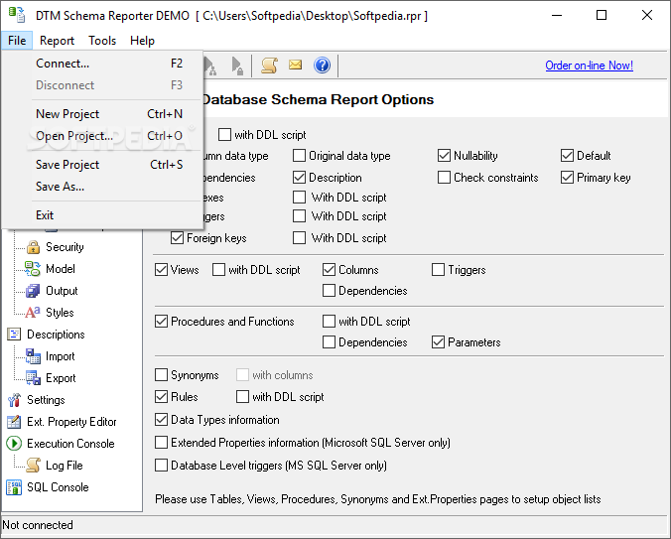Image resolution: width=671 pixels, height=539 pixels.
Task: Open the Tools menu
Action: (x=102, y=41)
